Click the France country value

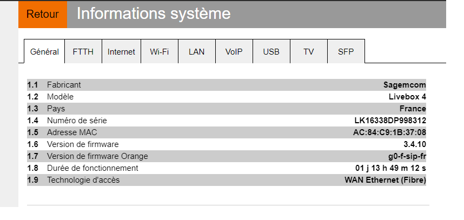pyautogui.click(x=413, y=109)
